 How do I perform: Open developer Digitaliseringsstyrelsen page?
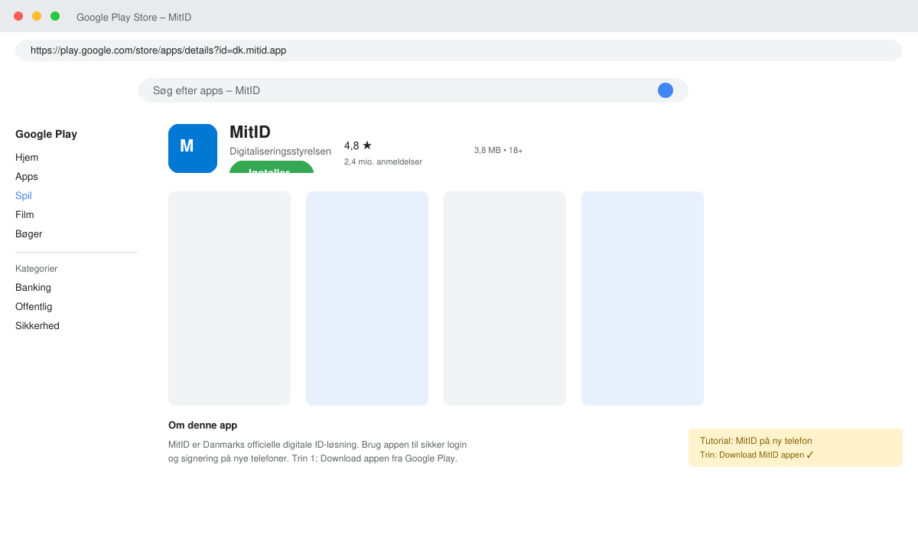pyautogui.click(x=280, y=152)
